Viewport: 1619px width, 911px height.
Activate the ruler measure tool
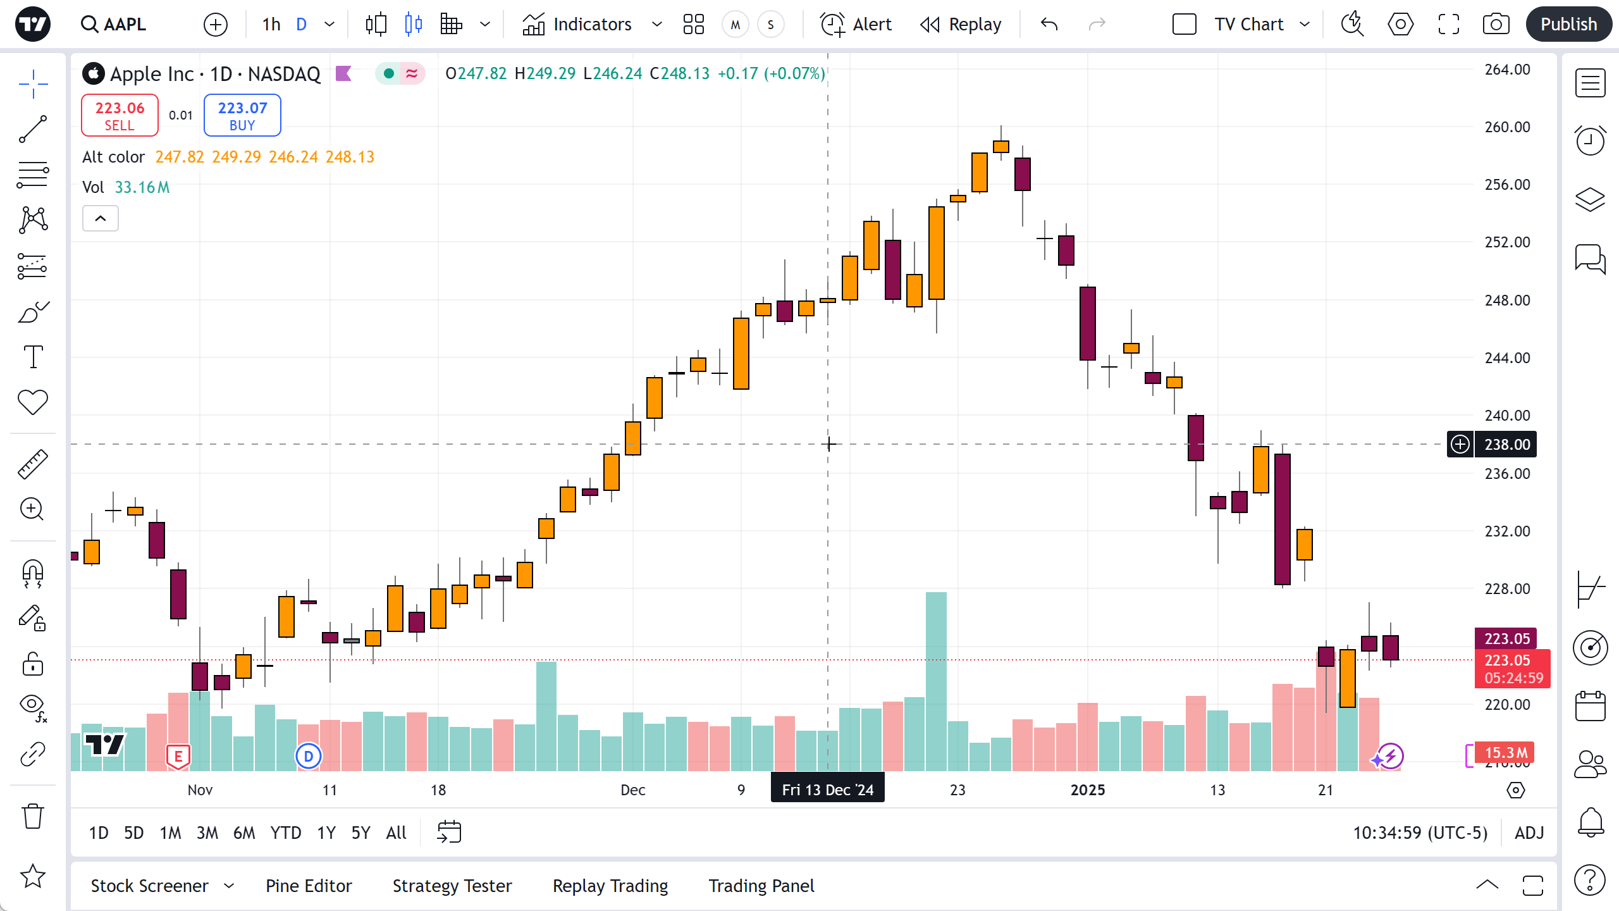(x=33, y=464)
